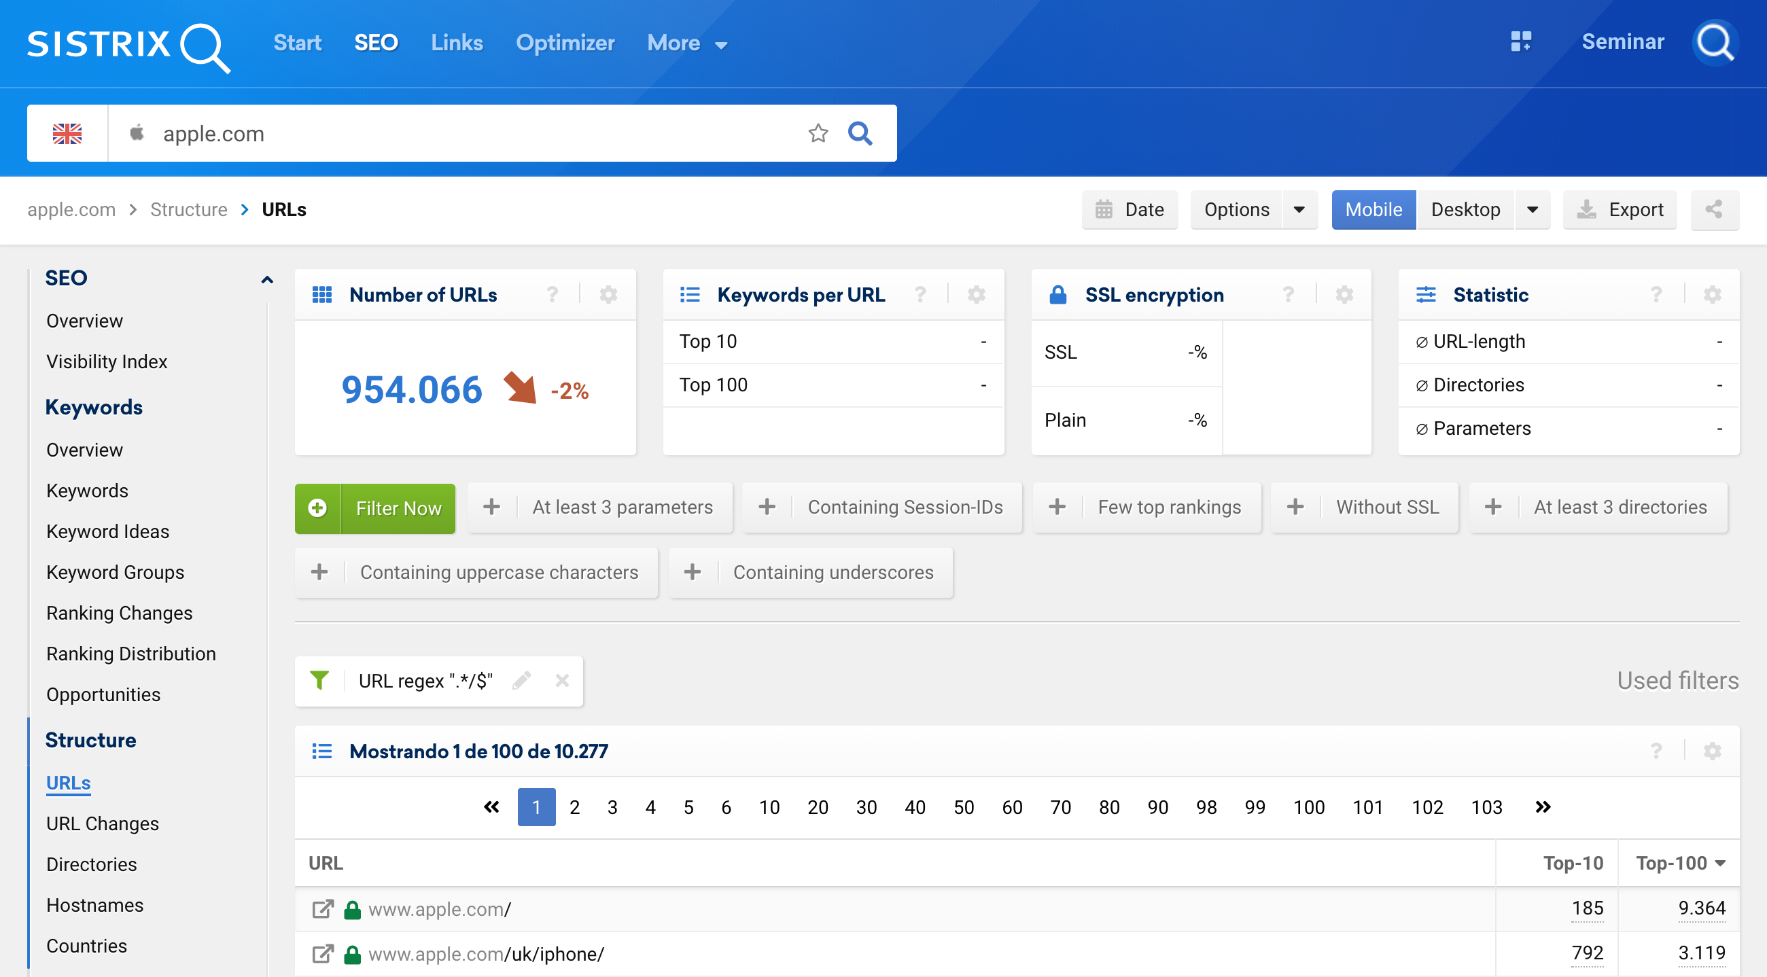Sort by Top-10 column header
The width and height of the screenshot is (1767, 977).
(1573, 863)
